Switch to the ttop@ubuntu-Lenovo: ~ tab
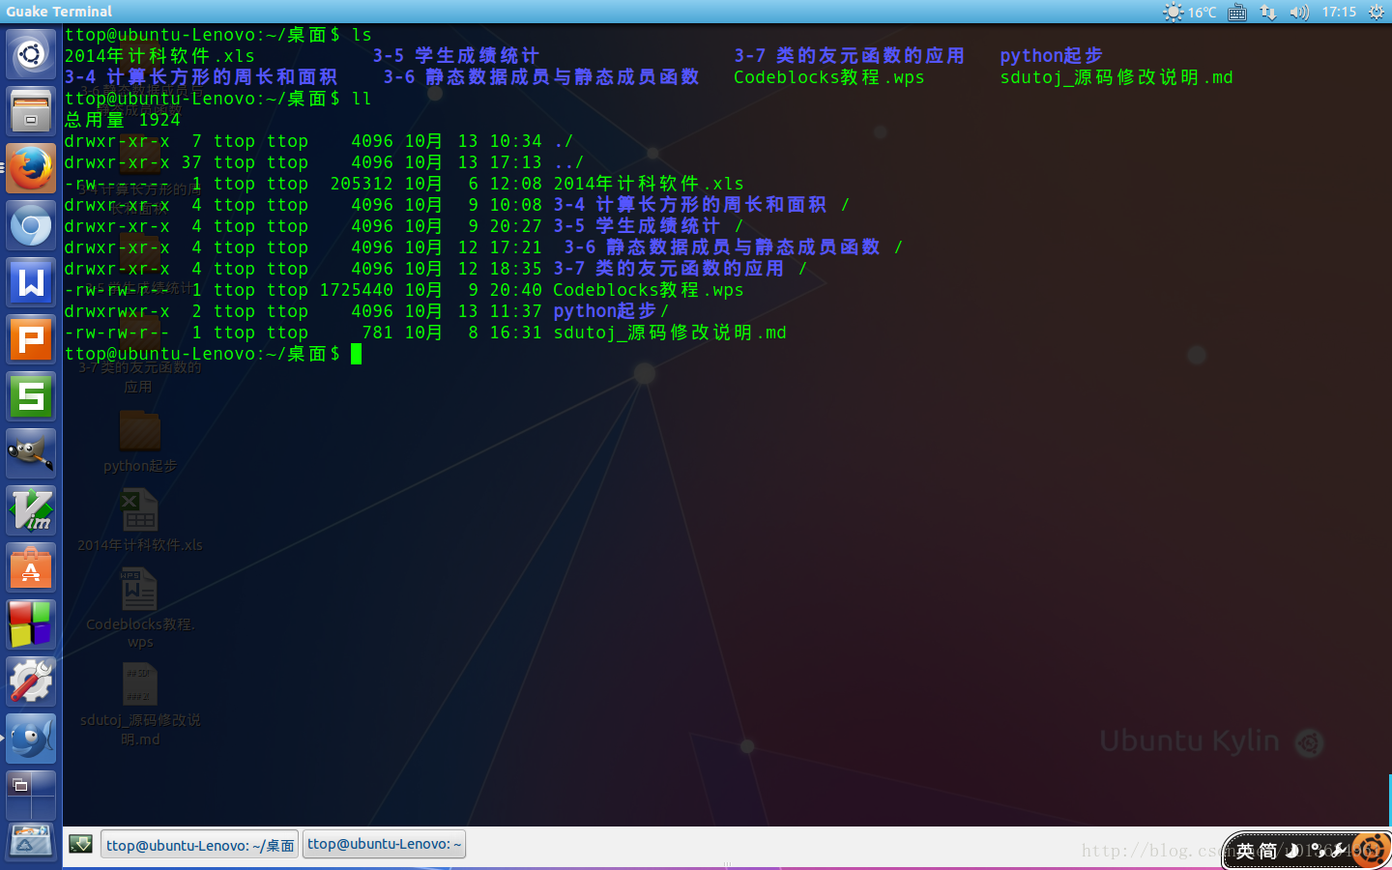The width and height of the screenshot is (1392, 870). 384,844
